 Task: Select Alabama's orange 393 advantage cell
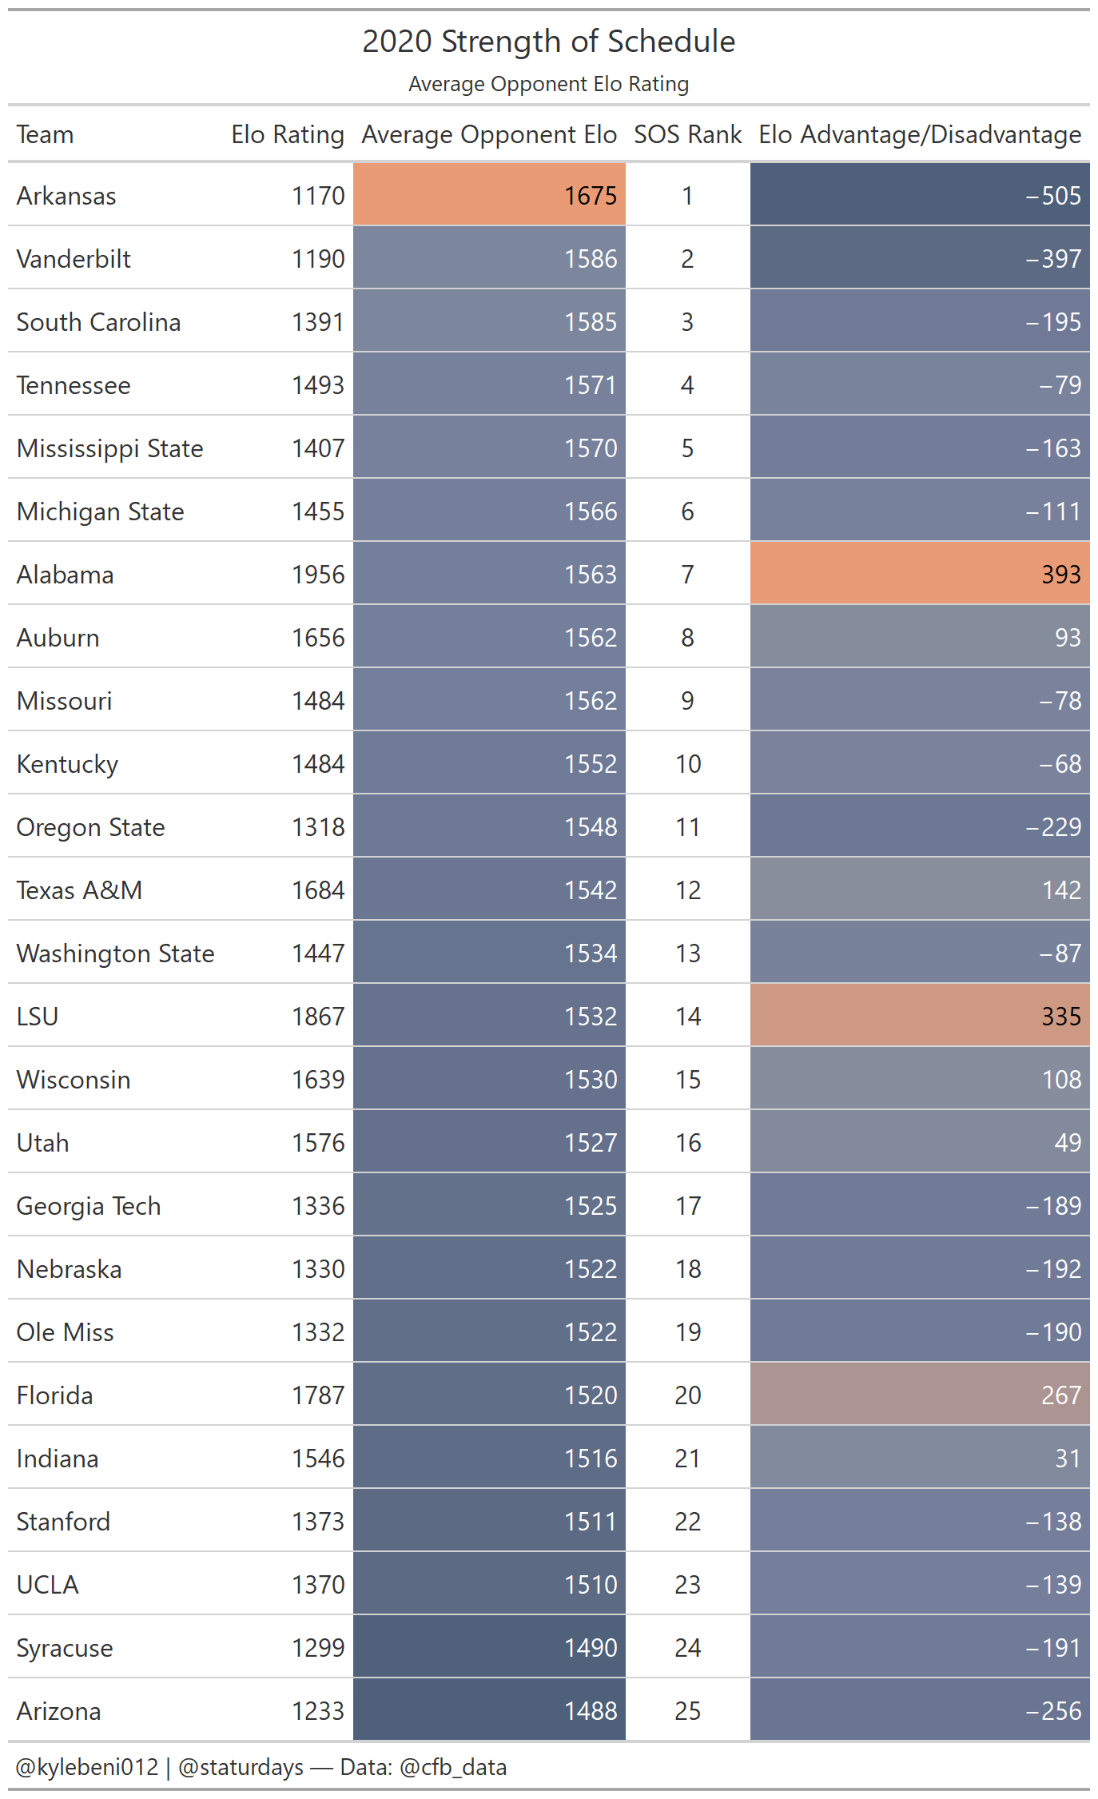920,573
